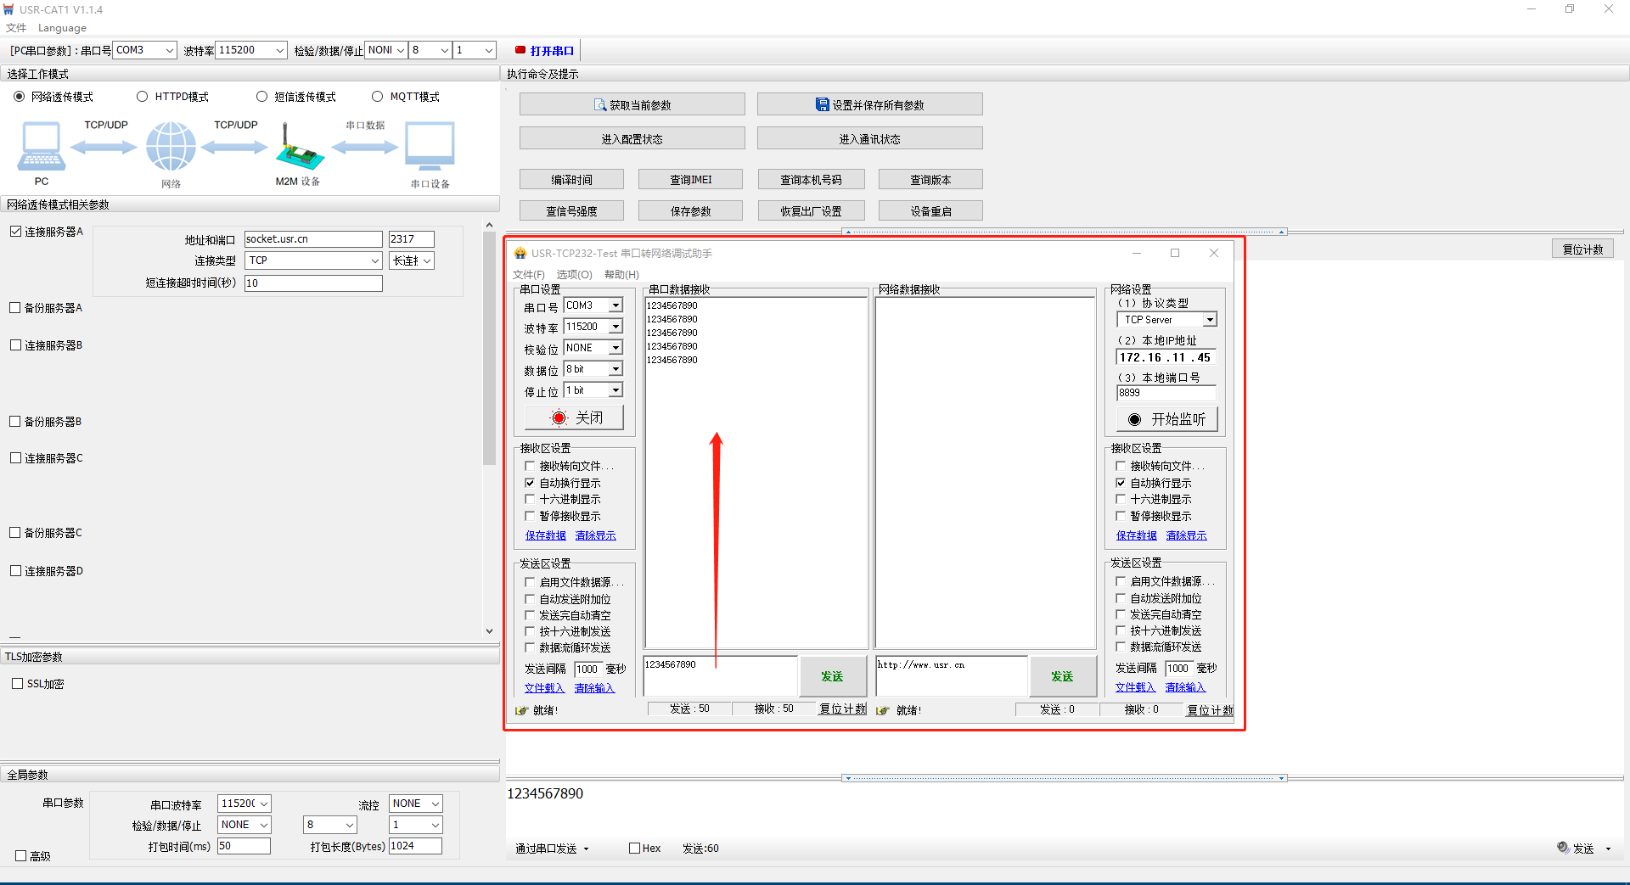Enable the SSL加密 checkbox
1630x885 pixels.
click(17, 684)
